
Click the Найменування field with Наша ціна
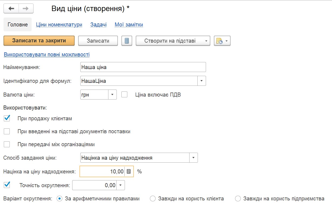pos(143,67)
